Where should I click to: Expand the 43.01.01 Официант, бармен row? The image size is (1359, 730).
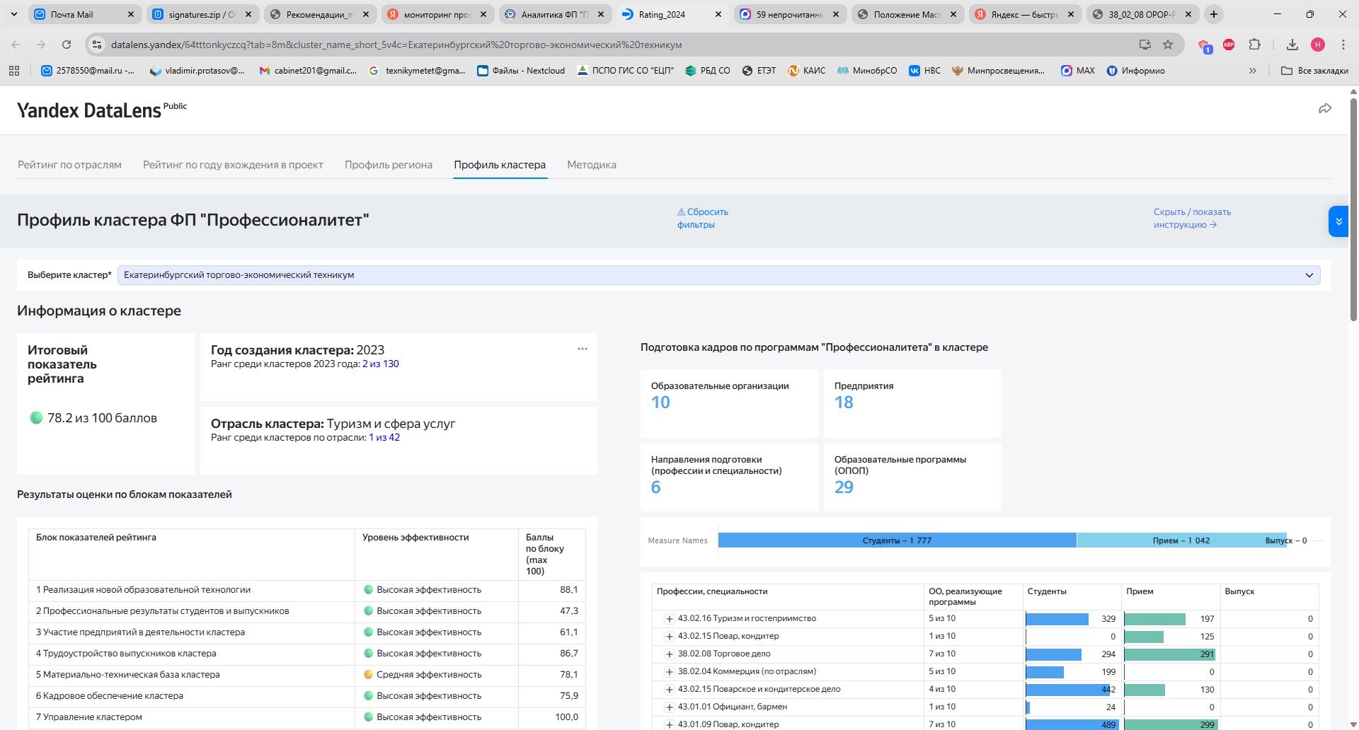coord(669,707)
